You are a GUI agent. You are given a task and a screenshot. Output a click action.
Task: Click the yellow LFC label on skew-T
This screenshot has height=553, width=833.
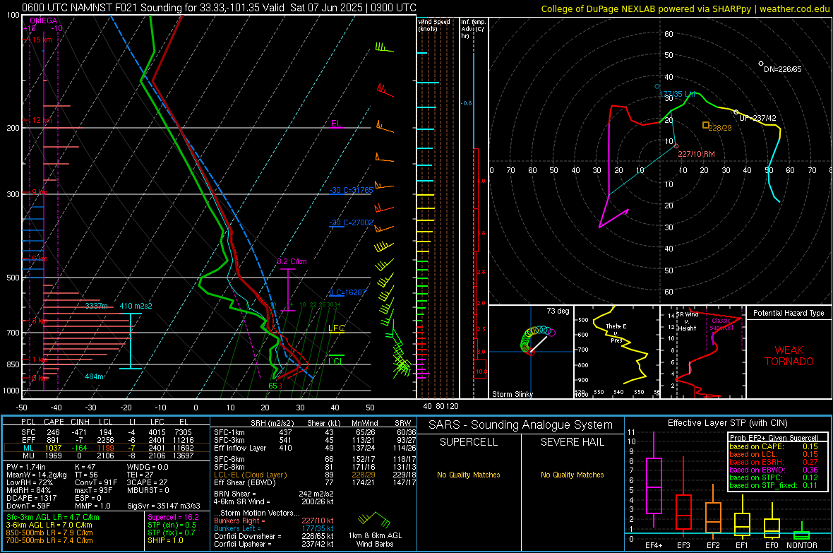click(336, 328)
